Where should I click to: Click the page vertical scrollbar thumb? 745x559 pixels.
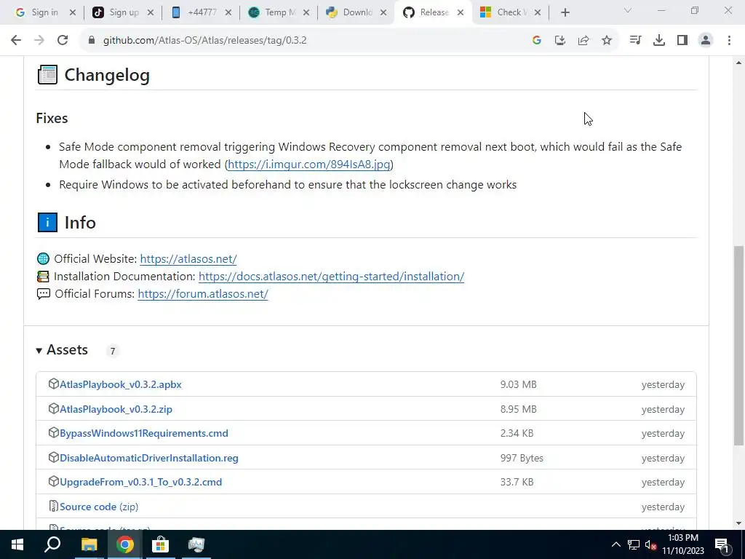click(738, 346)
